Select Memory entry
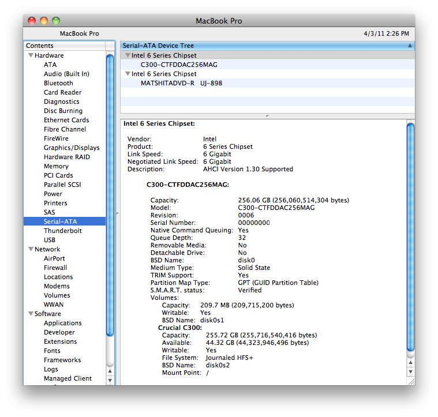 [x=56, y=166]
